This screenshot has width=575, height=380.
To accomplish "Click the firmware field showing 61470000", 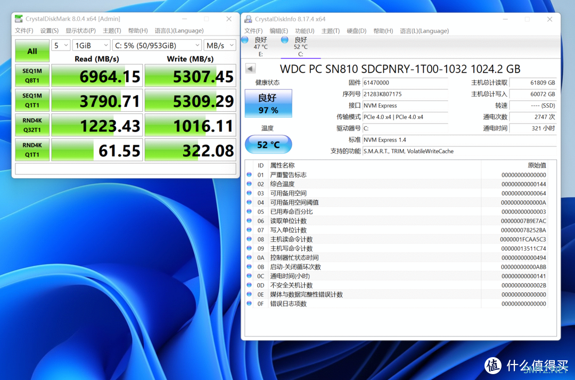I will [x=405, y=82].
